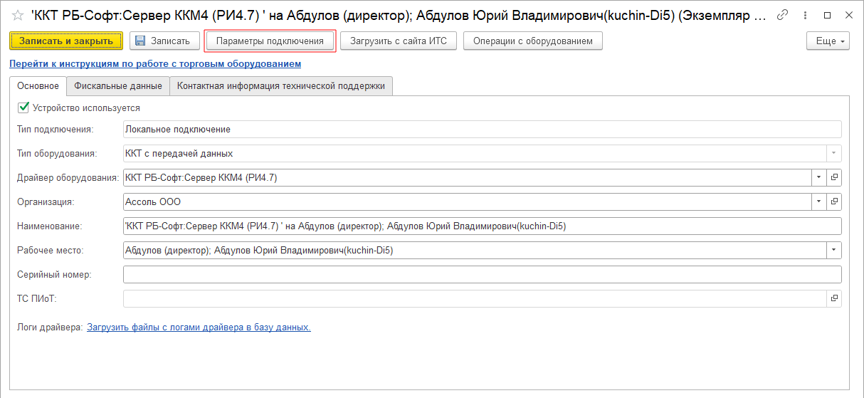This screenshot has width=864, height=398.
Task: Open Операции с оборудованием
Action: pos(533,41)
